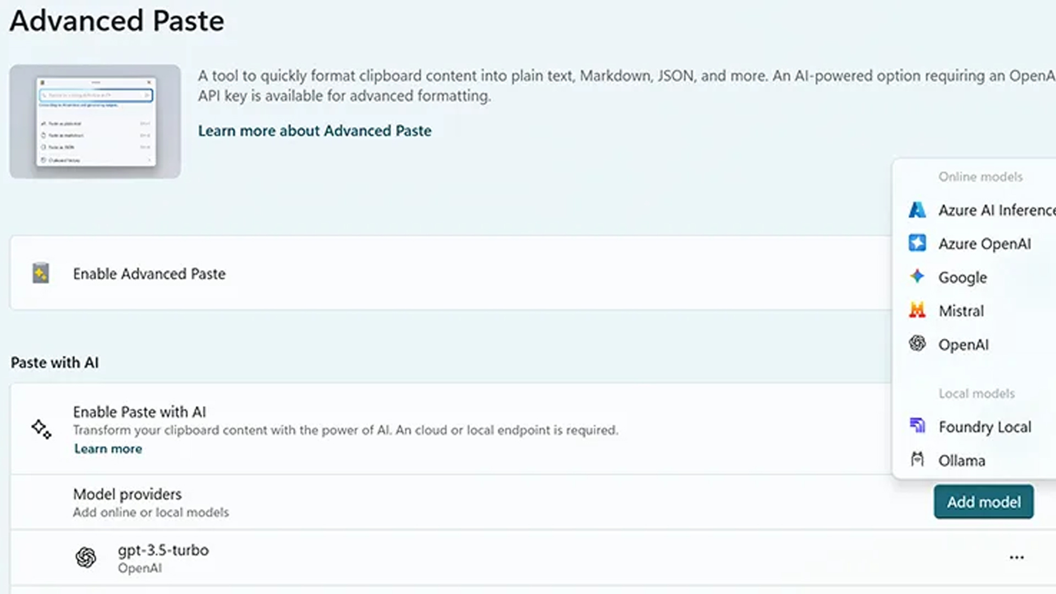Click the Foundry Local icon
The width and height of the screenshot is (1056, 594).
[917, 426]
